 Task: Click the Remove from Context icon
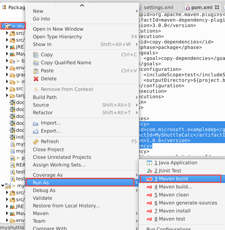point(36,89)
